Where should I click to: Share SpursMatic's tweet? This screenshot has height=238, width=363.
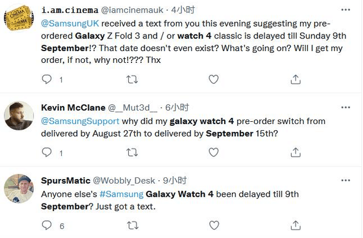coord(296,226)
